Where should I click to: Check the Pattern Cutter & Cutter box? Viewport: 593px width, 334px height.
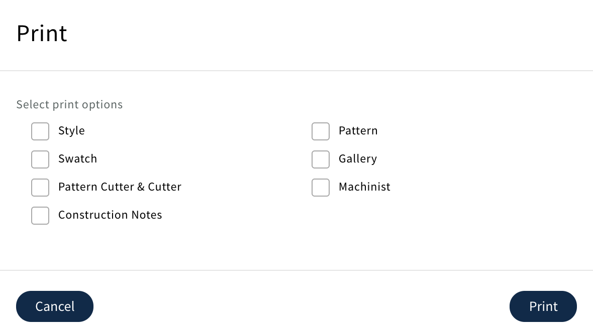(40, 188)
